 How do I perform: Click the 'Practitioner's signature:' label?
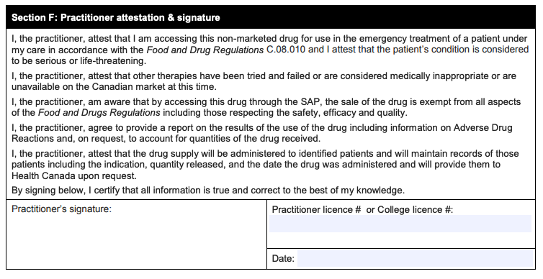tap(62, 209)
